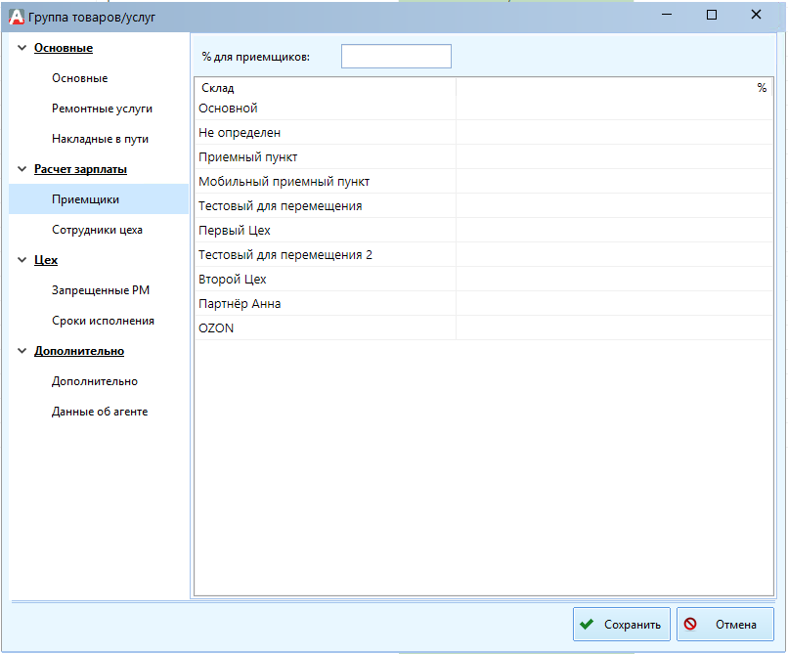Click percent cell for Первый Цех row
This screenshot has height=654, width=788.
click(x=613, y=231)
